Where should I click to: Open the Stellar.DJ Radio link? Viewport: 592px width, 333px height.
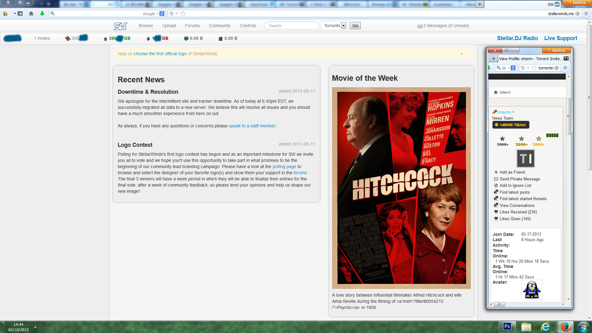click(517, 38)
